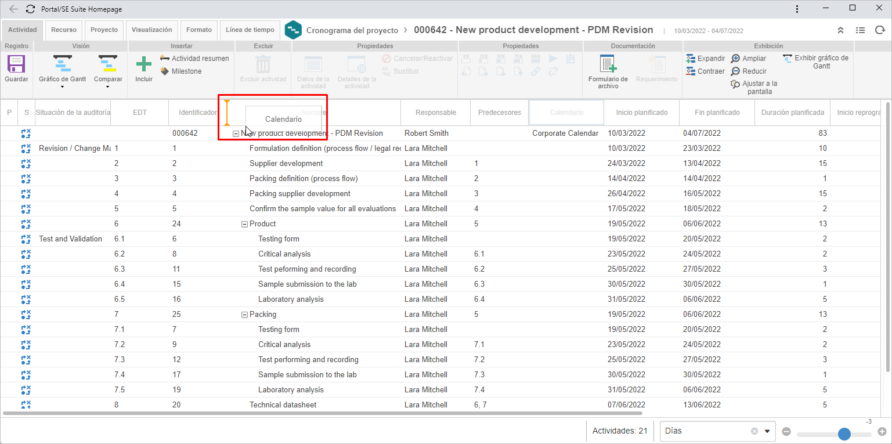Open the Gráfico de Gantt view
892x444 pixels.
tap(62, 68)
